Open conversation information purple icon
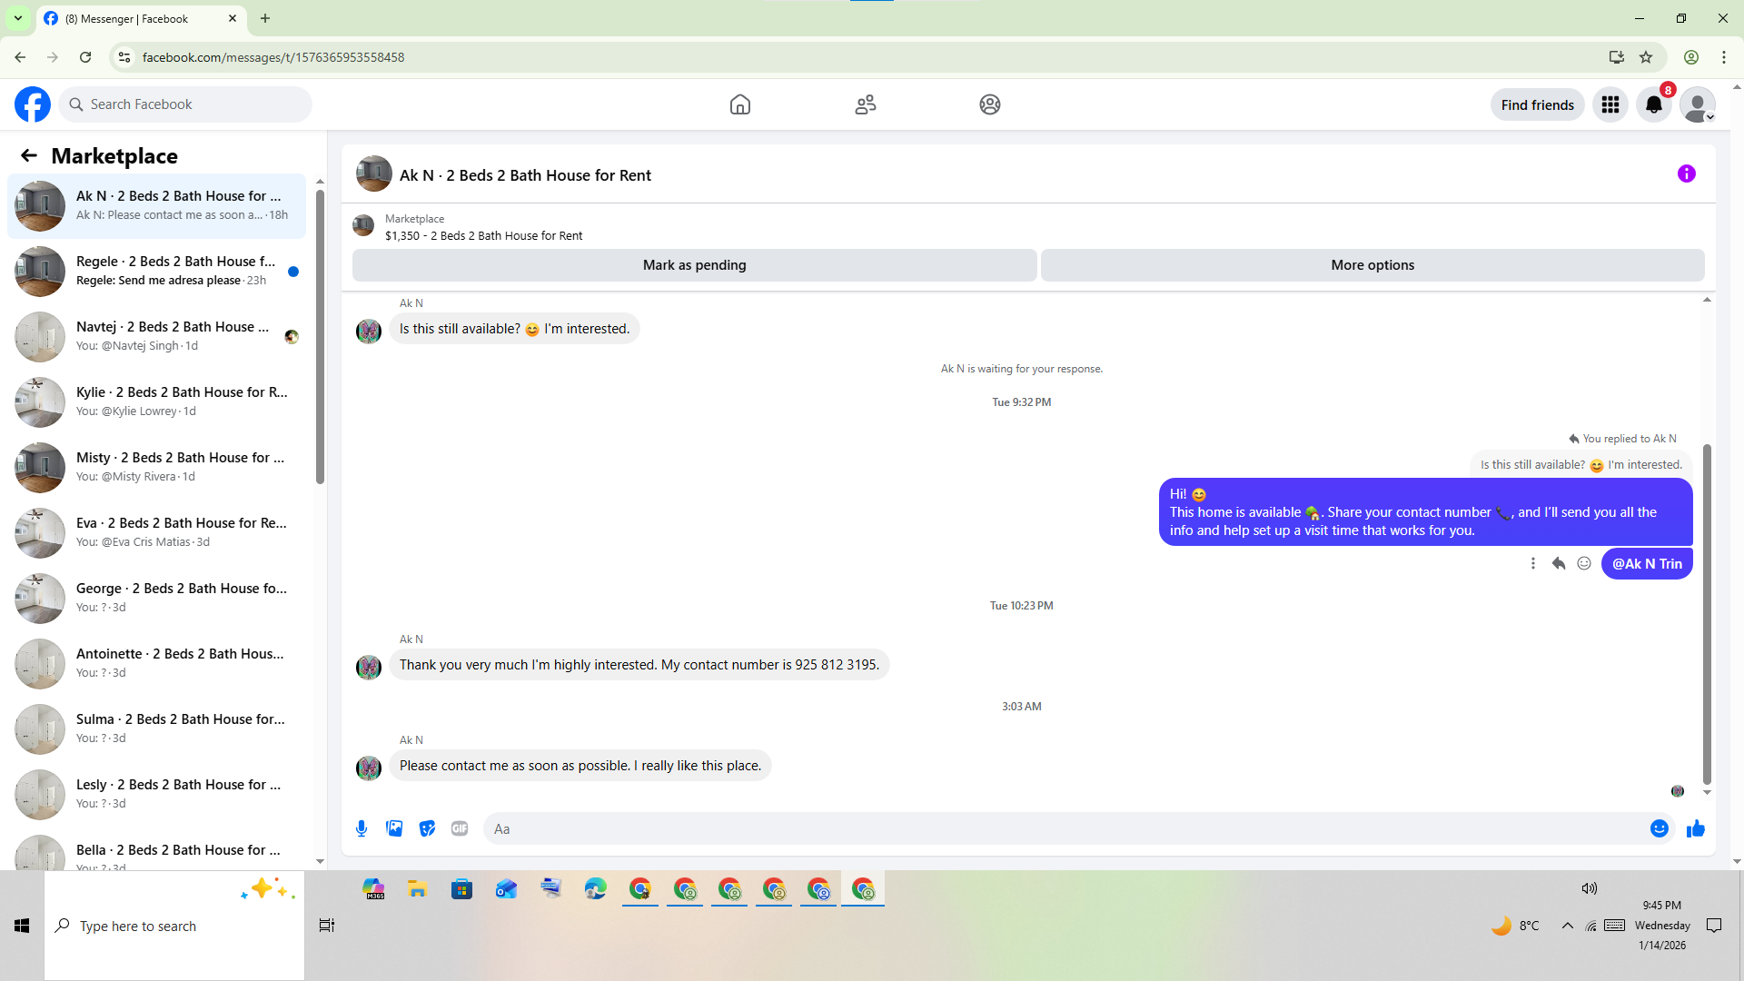Image resolution: width=1744 pixels, height=981 pixels. tap(1686, 173)
